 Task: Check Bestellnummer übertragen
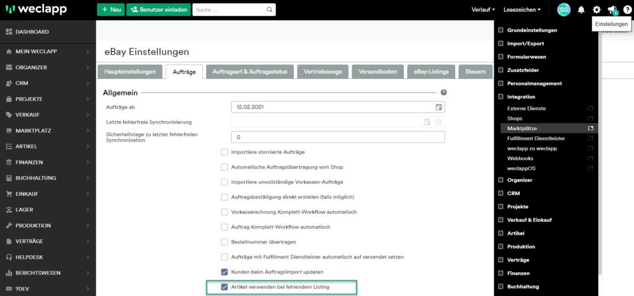pyautogui.click(x=224, y=242)
